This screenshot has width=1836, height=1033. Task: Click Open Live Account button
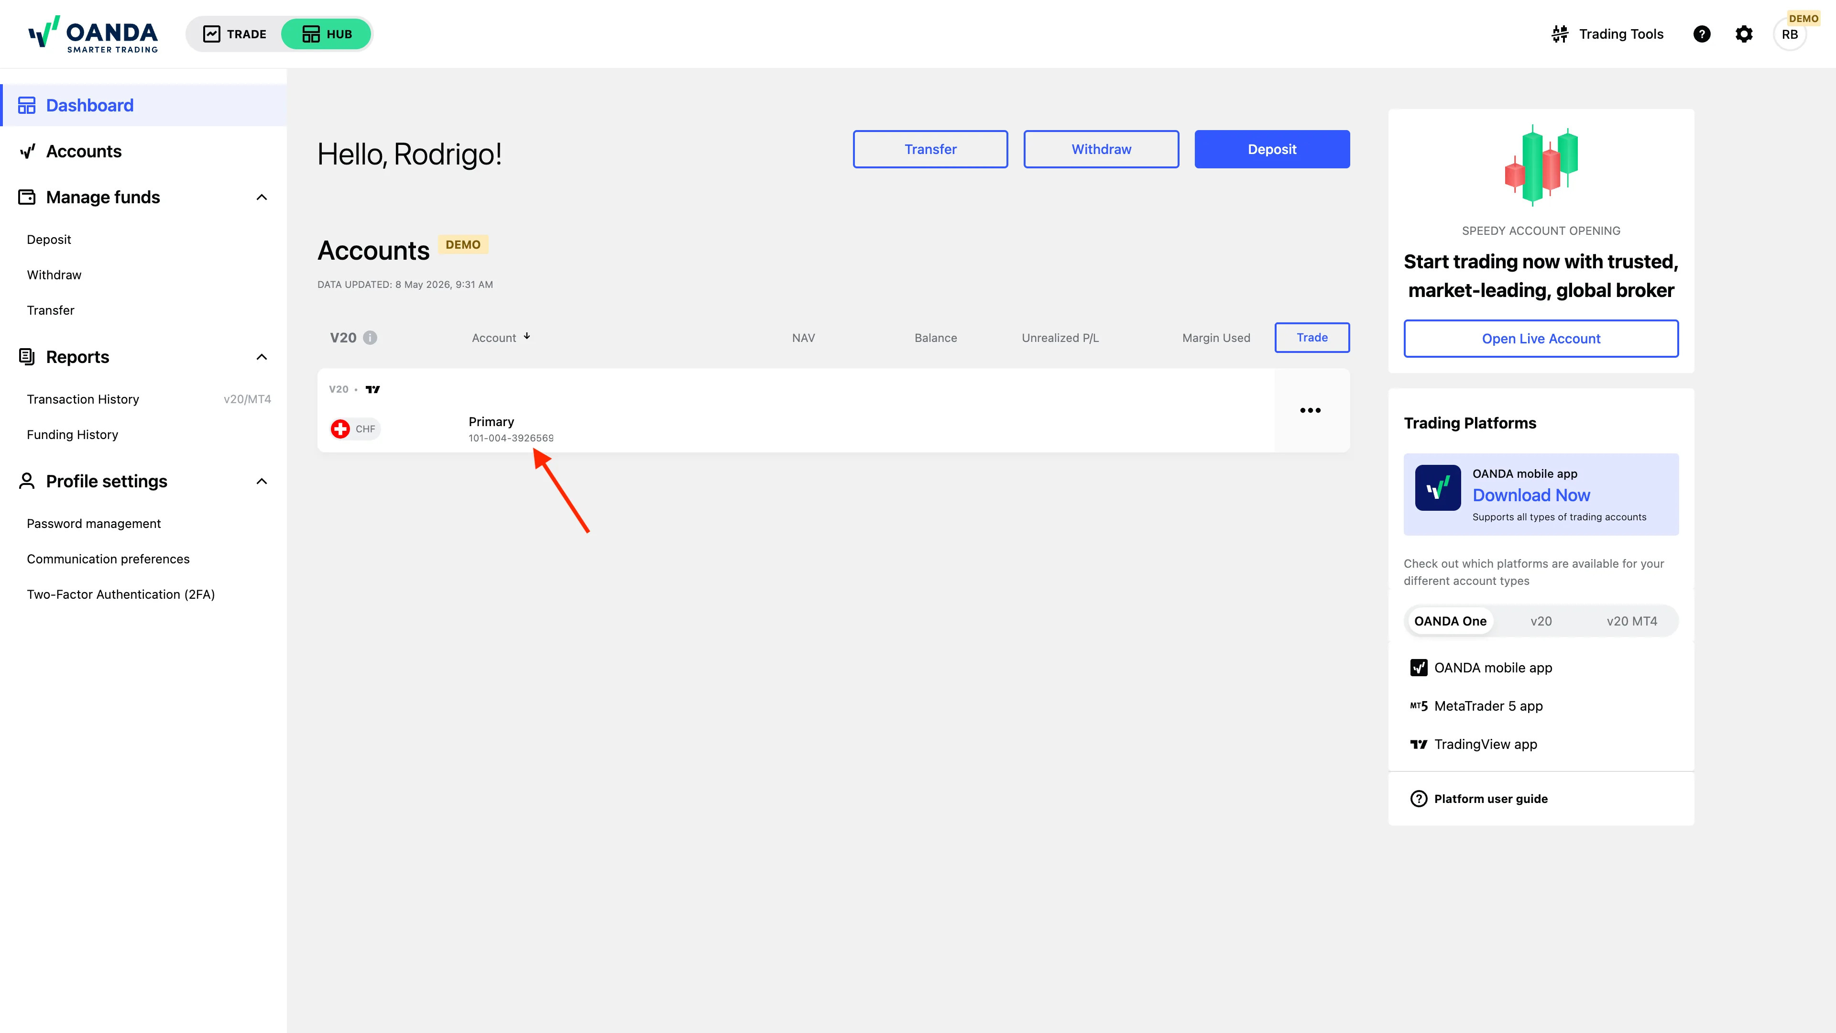(x=1541, y=339)
